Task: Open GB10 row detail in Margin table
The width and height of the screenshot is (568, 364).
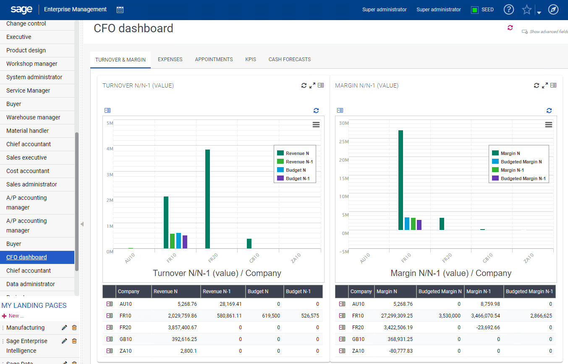Action: point(342,339)
